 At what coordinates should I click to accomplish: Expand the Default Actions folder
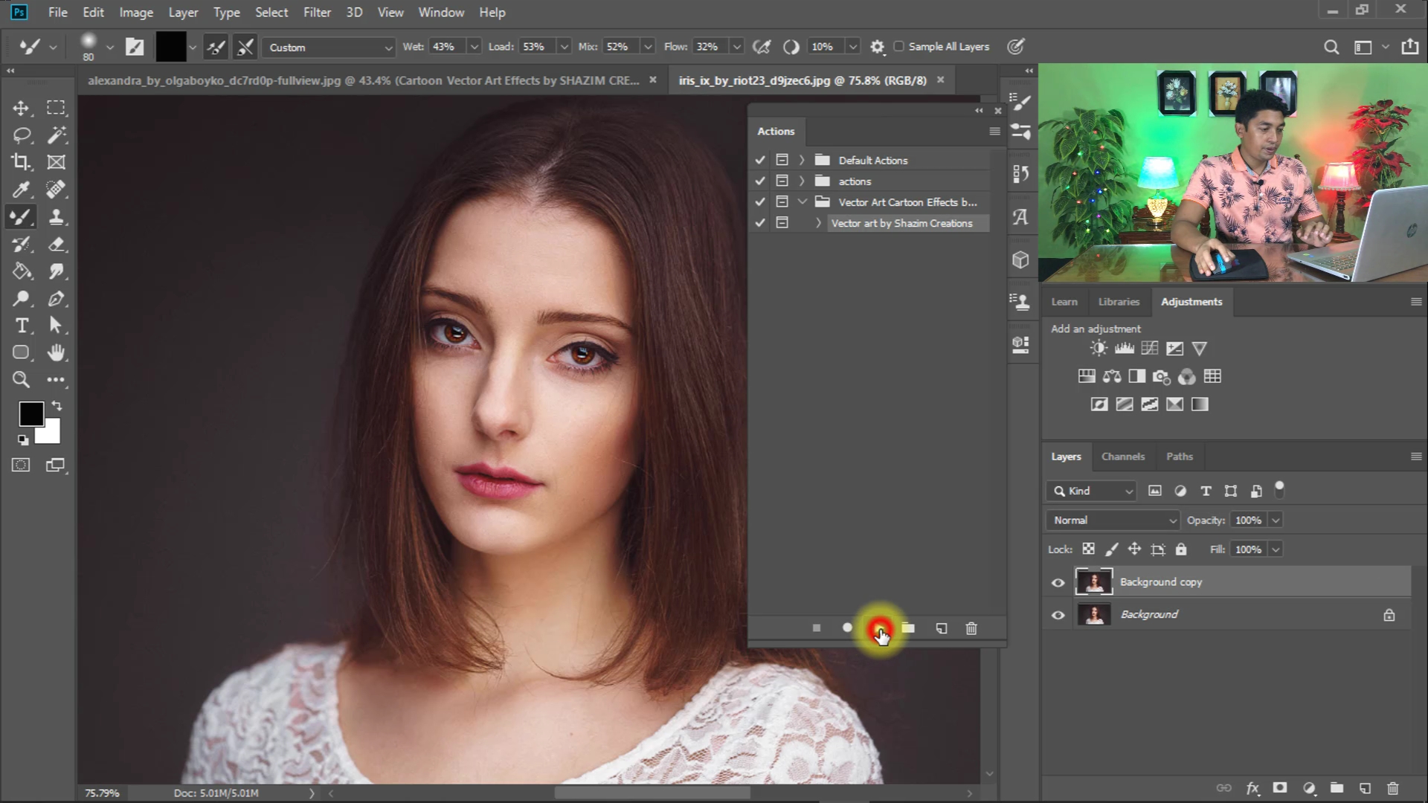[802, 160]
